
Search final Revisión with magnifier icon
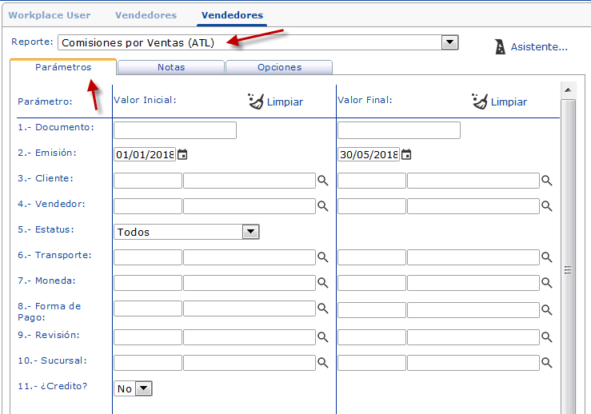click(546, 337)
